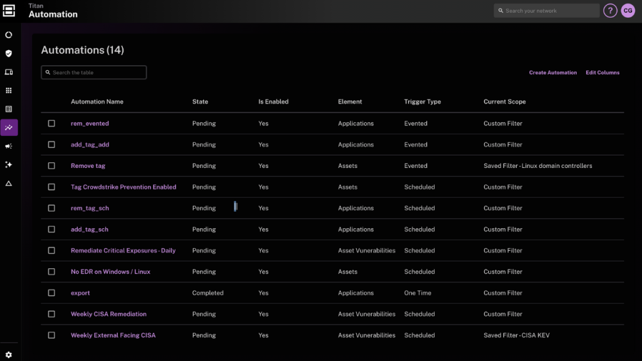Image resolution: width=642 pixels, height=361 pixels.
Task: Open the triangle alert icon in sidebar
Action: [9, 183]
